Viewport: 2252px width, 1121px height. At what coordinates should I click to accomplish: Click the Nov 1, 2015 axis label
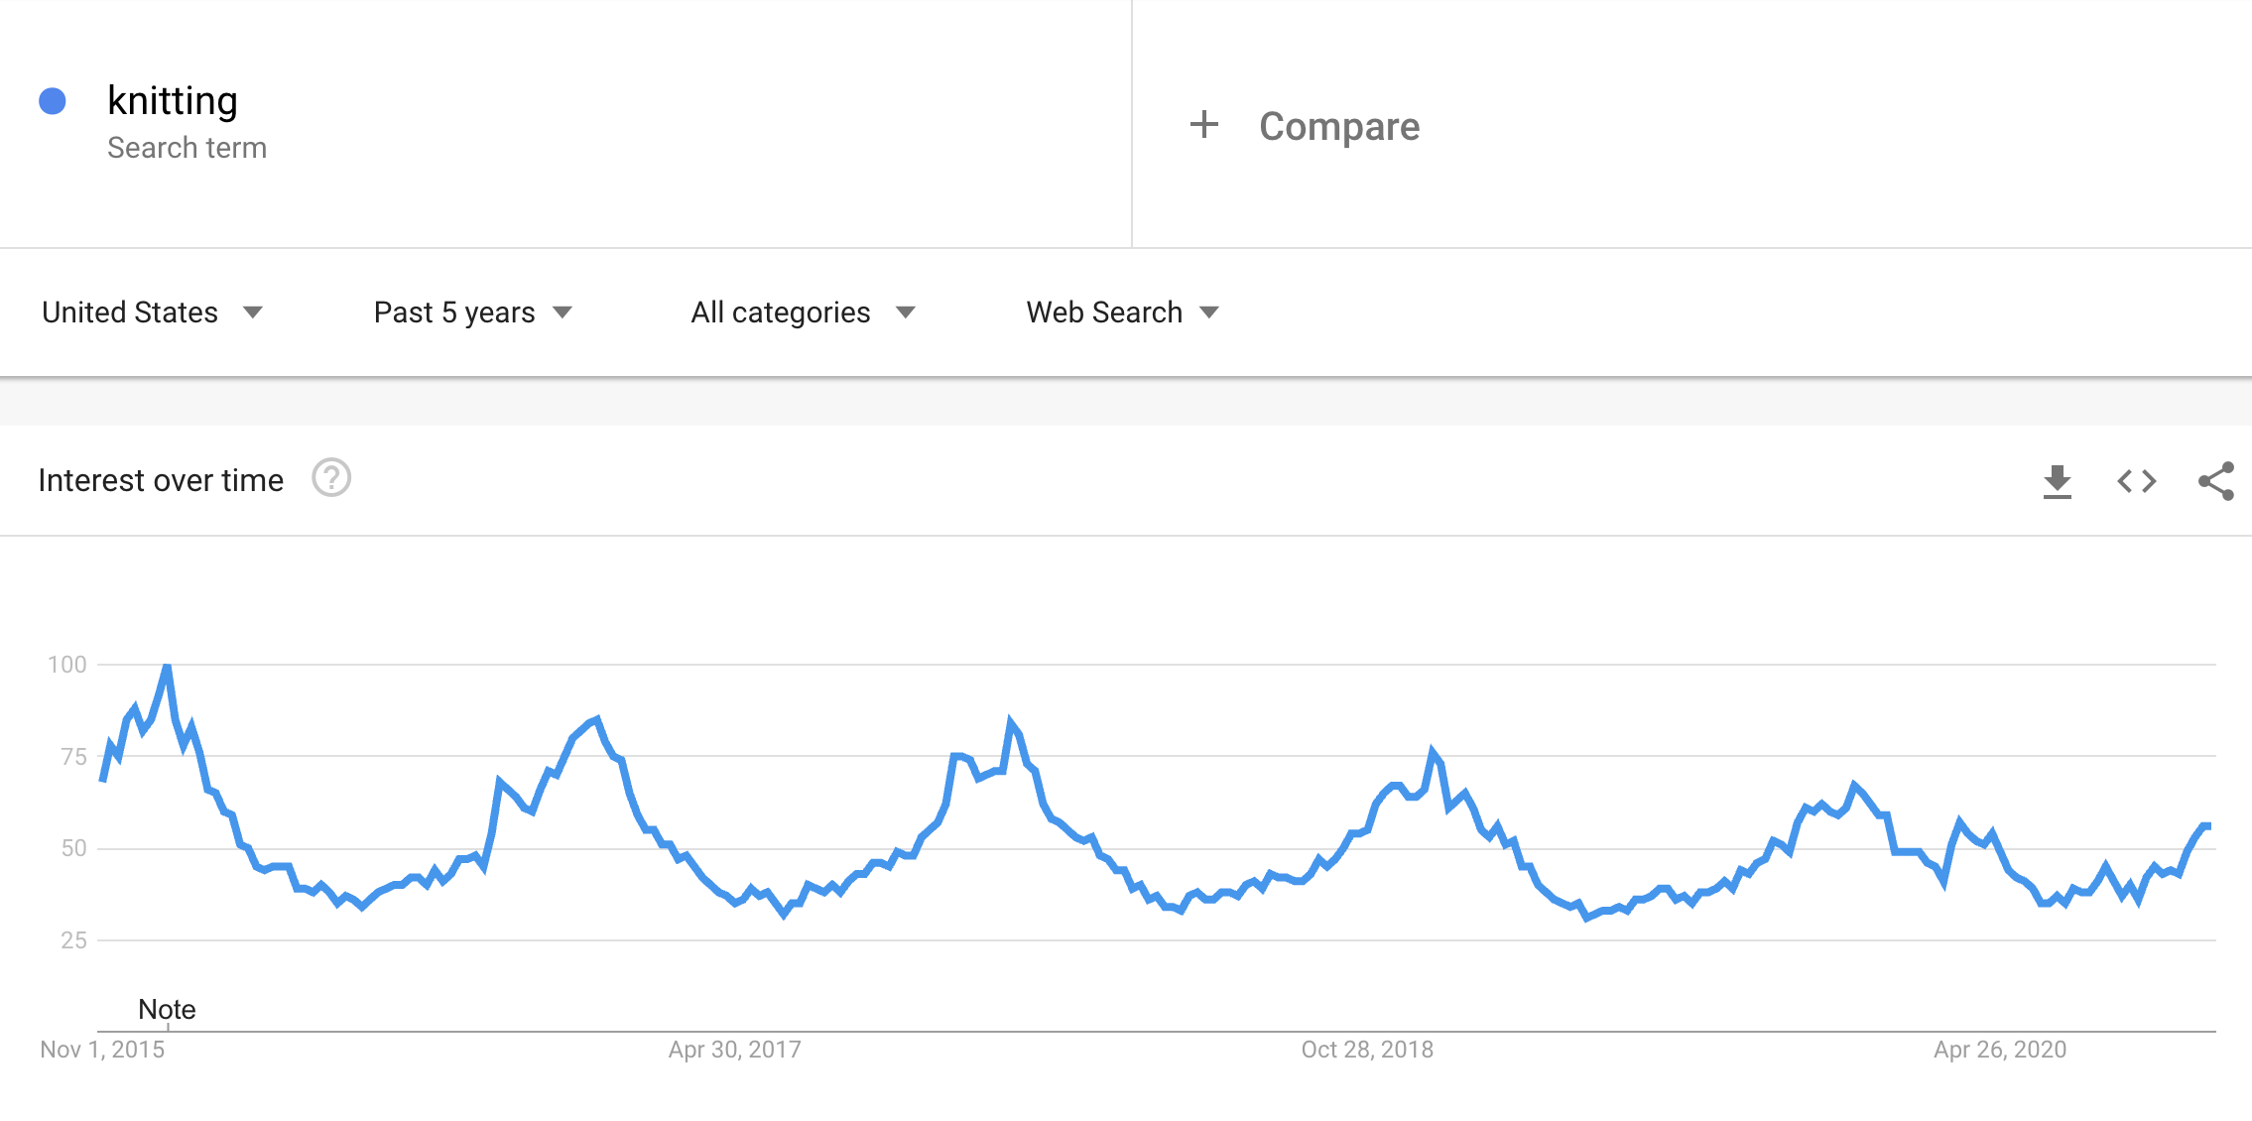[x=102, y=1050]
